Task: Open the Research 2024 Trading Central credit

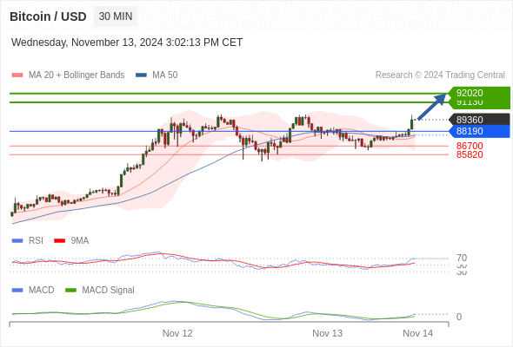Action: 440,75
